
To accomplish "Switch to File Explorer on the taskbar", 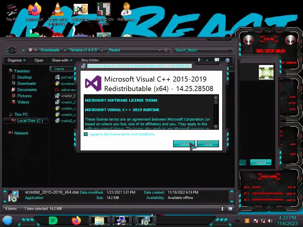I will (99, 221).
